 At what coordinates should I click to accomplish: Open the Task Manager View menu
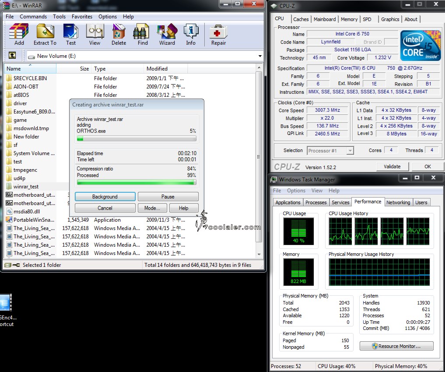tap(317, 191)
